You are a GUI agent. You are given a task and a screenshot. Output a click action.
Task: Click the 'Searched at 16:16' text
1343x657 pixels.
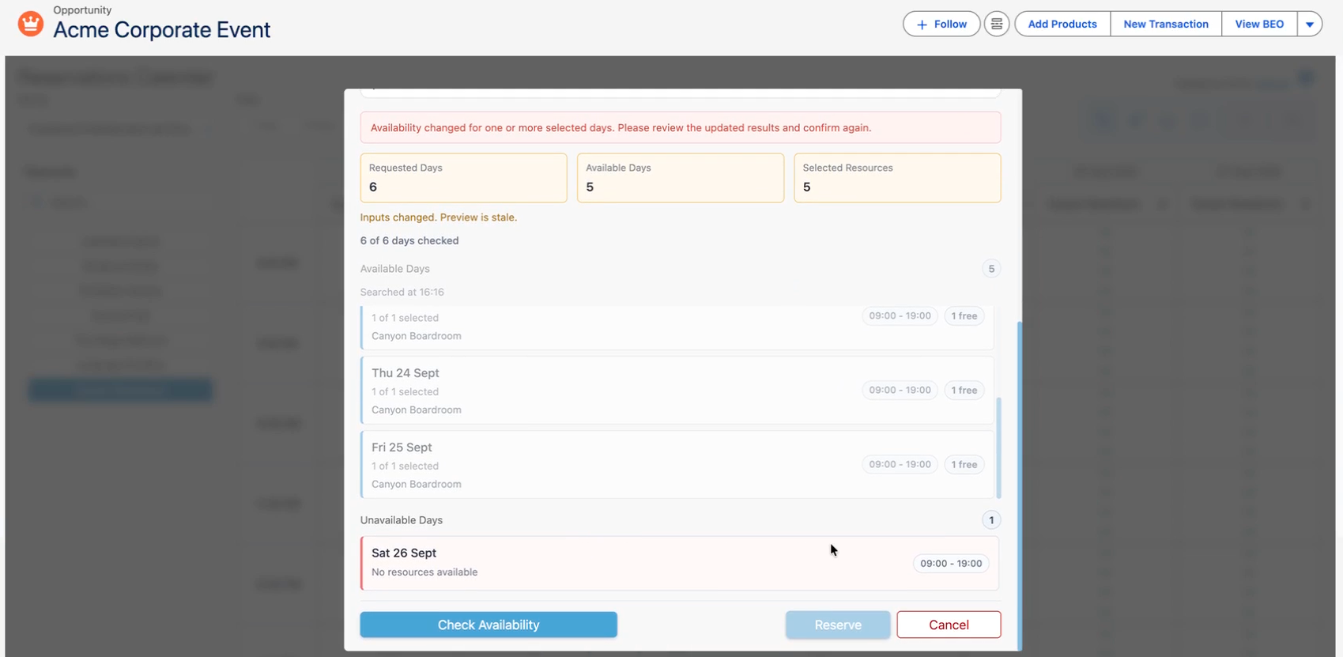(402, 292)
